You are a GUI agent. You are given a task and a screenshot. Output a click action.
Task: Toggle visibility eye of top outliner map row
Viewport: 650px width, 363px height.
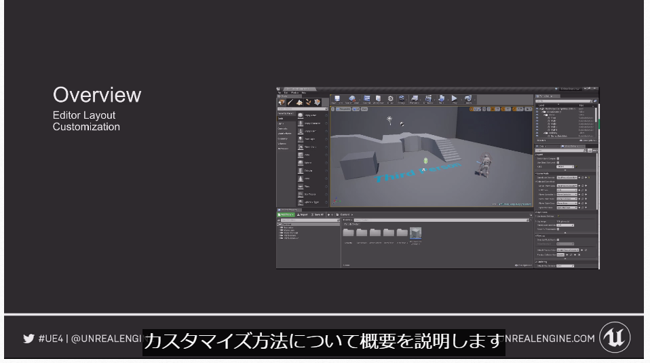click(537, 109)
